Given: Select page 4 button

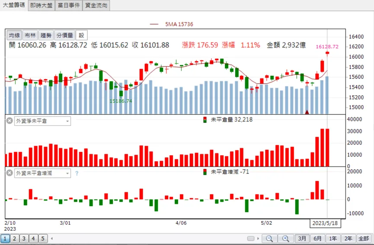Looking at the screenshot, I should [33, 239].
